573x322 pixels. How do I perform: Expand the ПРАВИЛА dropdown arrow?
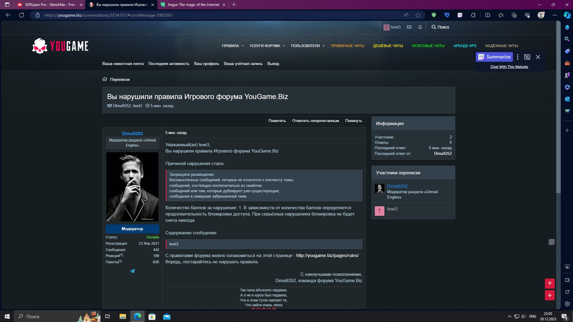tap(243, 46)
